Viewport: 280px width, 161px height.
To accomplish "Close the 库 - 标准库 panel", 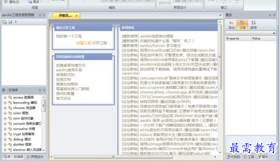I will (x=44, y=90).
